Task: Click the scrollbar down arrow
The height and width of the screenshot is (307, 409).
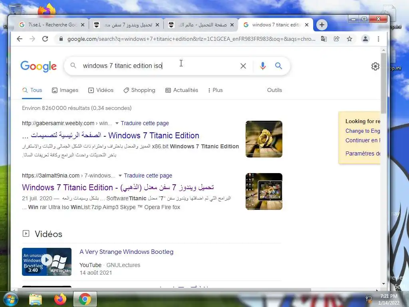Action: (x=383, y=284)
